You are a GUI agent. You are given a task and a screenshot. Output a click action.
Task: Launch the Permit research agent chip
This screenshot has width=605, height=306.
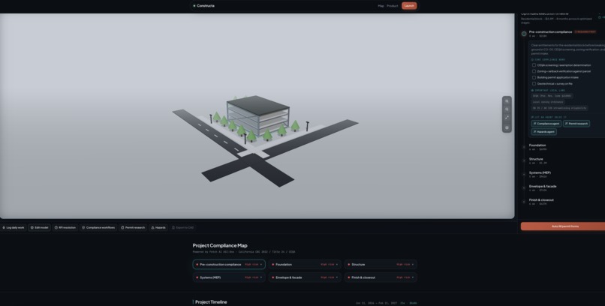[x=576, y=124]
